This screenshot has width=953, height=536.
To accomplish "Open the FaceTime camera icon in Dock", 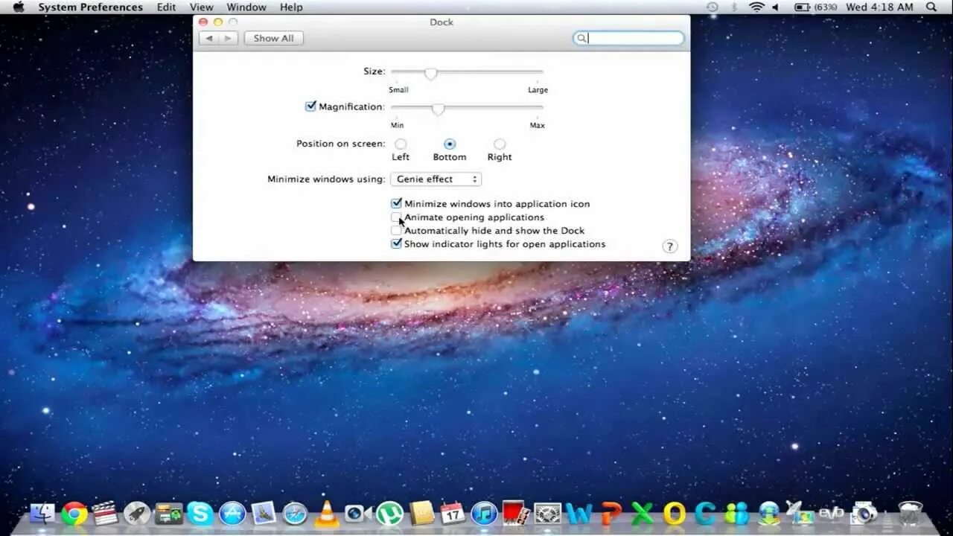I will coord(358,514).
